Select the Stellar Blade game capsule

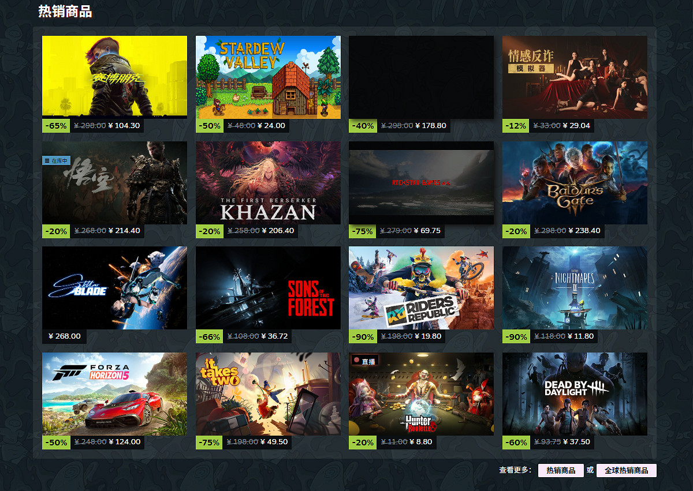point(114,288)
